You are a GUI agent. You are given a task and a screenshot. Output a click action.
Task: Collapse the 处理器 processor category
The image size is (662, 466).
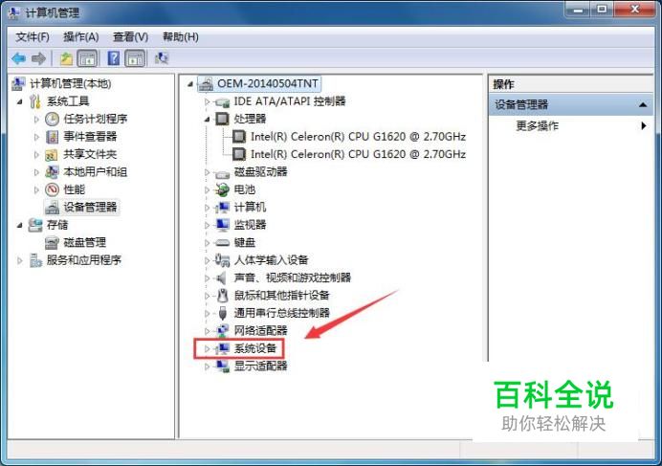(207, 120)
